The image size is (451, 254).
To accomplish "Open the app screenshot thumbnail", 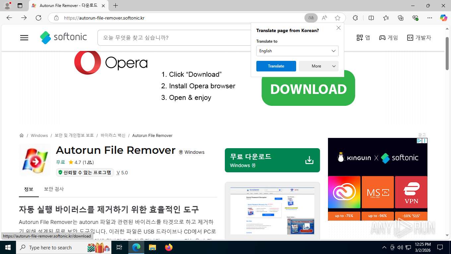I will coord(272,211).
